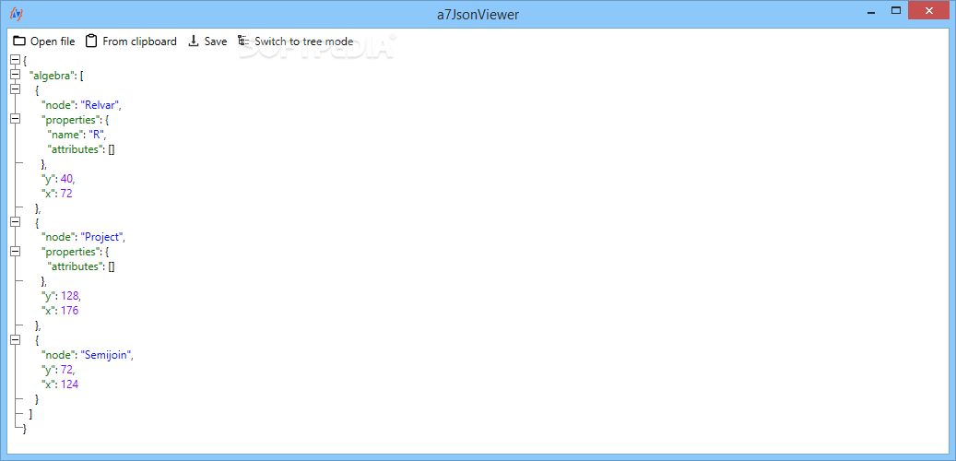The image size is (956, 461).
Task: Click the y value 128
Action: [x=69, y=296]
